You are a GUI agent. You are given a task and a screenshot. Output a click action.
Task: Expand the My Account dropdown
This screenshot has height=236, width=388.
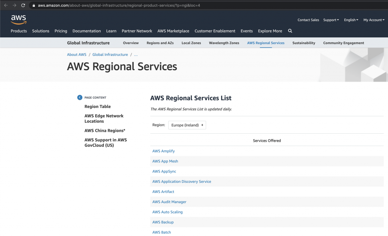coord(374,20)
